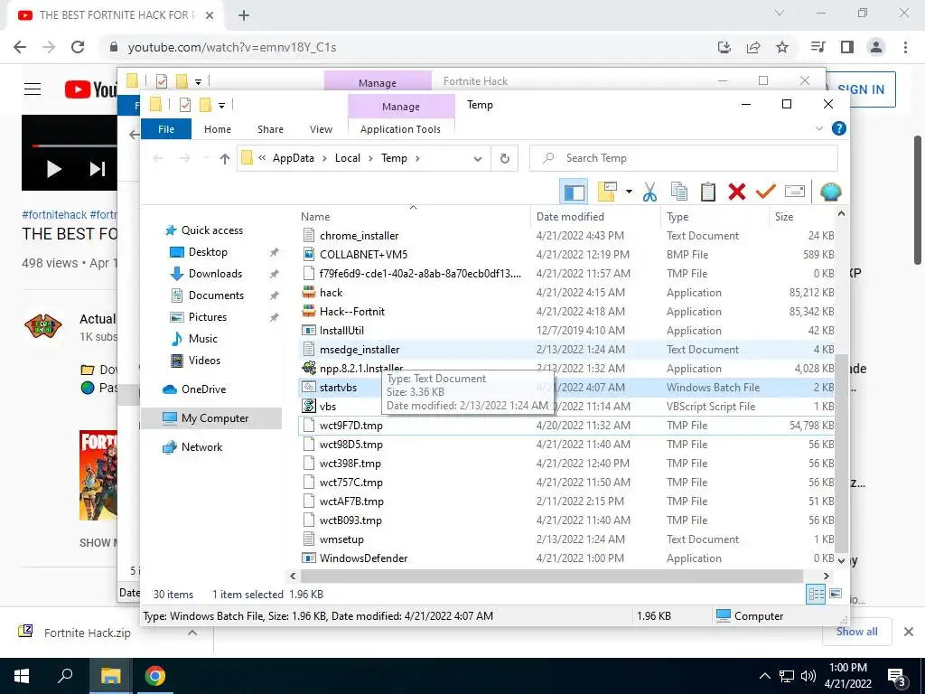This screenshot has height=694, width=925.
Task: Expand chevron after Temp in breadcrumb
Action: (x=417, y=158)
